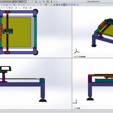Zoom to fit the model
Image resolution: width=113 pixels, height=113 pixels.
pyautogui.click(x=2, y=8)
